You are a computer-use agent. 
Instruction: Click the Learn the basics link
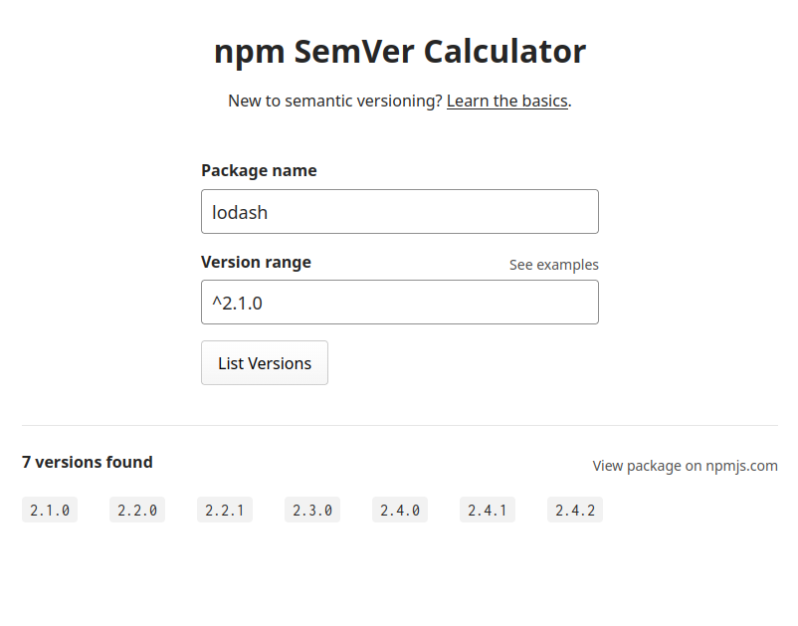pyautogui.click(x=506, y=101)
